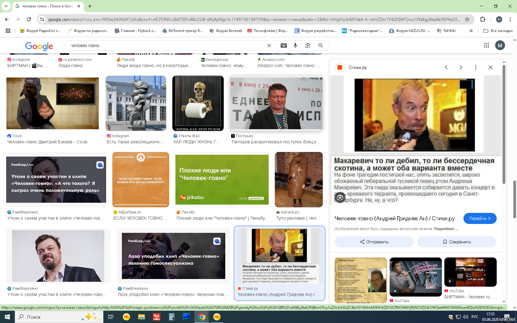Go back to the previous page

click(x=7, y=19)
